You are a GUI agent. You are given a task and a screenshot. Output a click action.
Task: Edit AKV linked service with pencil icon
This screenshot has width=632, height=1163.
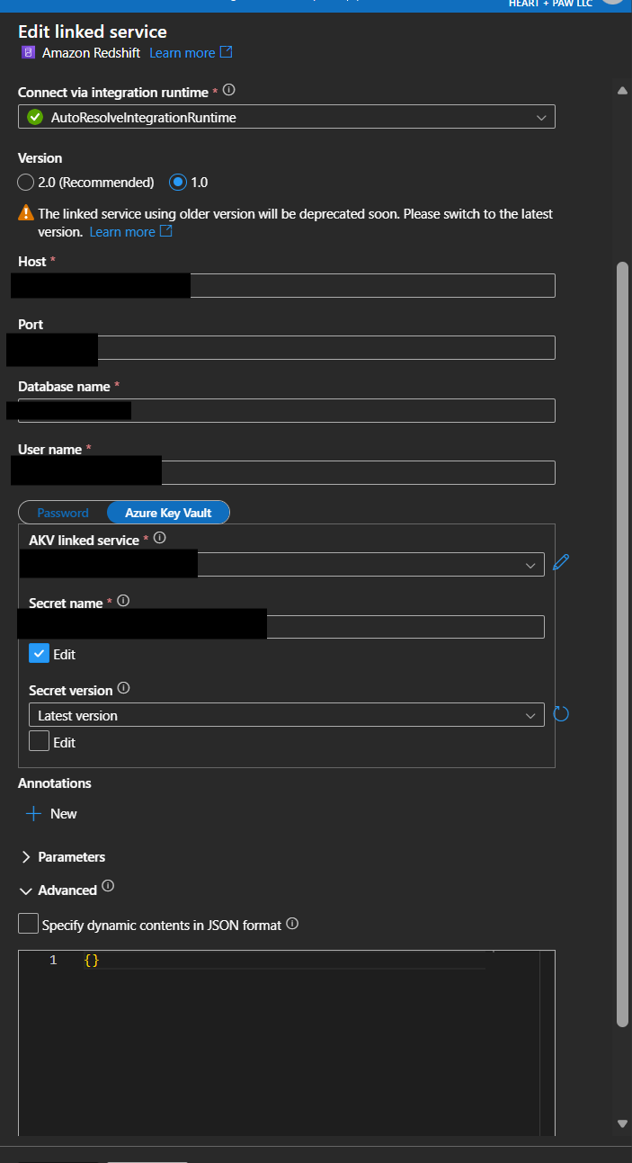click(562, 563)
